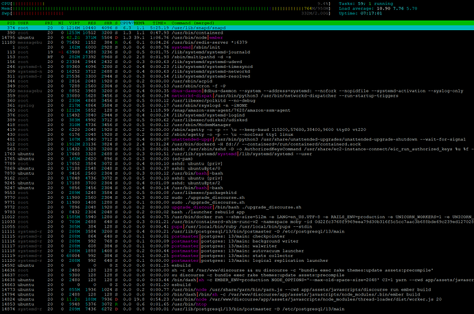This screenshot has height=314, width=474.
Task: Select the amazon-ssm-agent process row
Action: (x=237, y=110)
